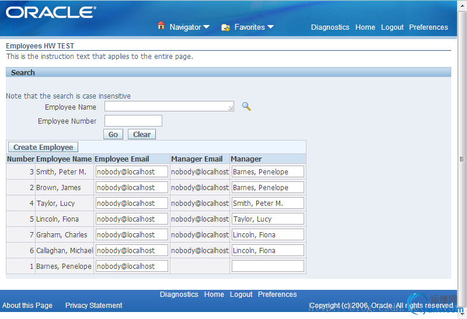This screenshot has height=319, width=467.
Task: Focus the Employee Number input field
Action: click(133, 121)
